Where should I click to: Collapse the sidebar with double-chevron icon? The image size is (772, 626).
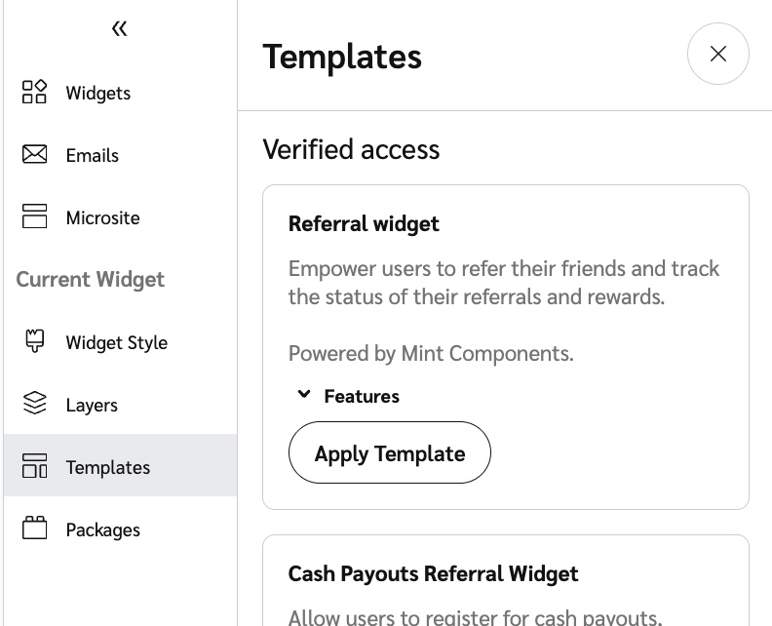coord(119,29)
